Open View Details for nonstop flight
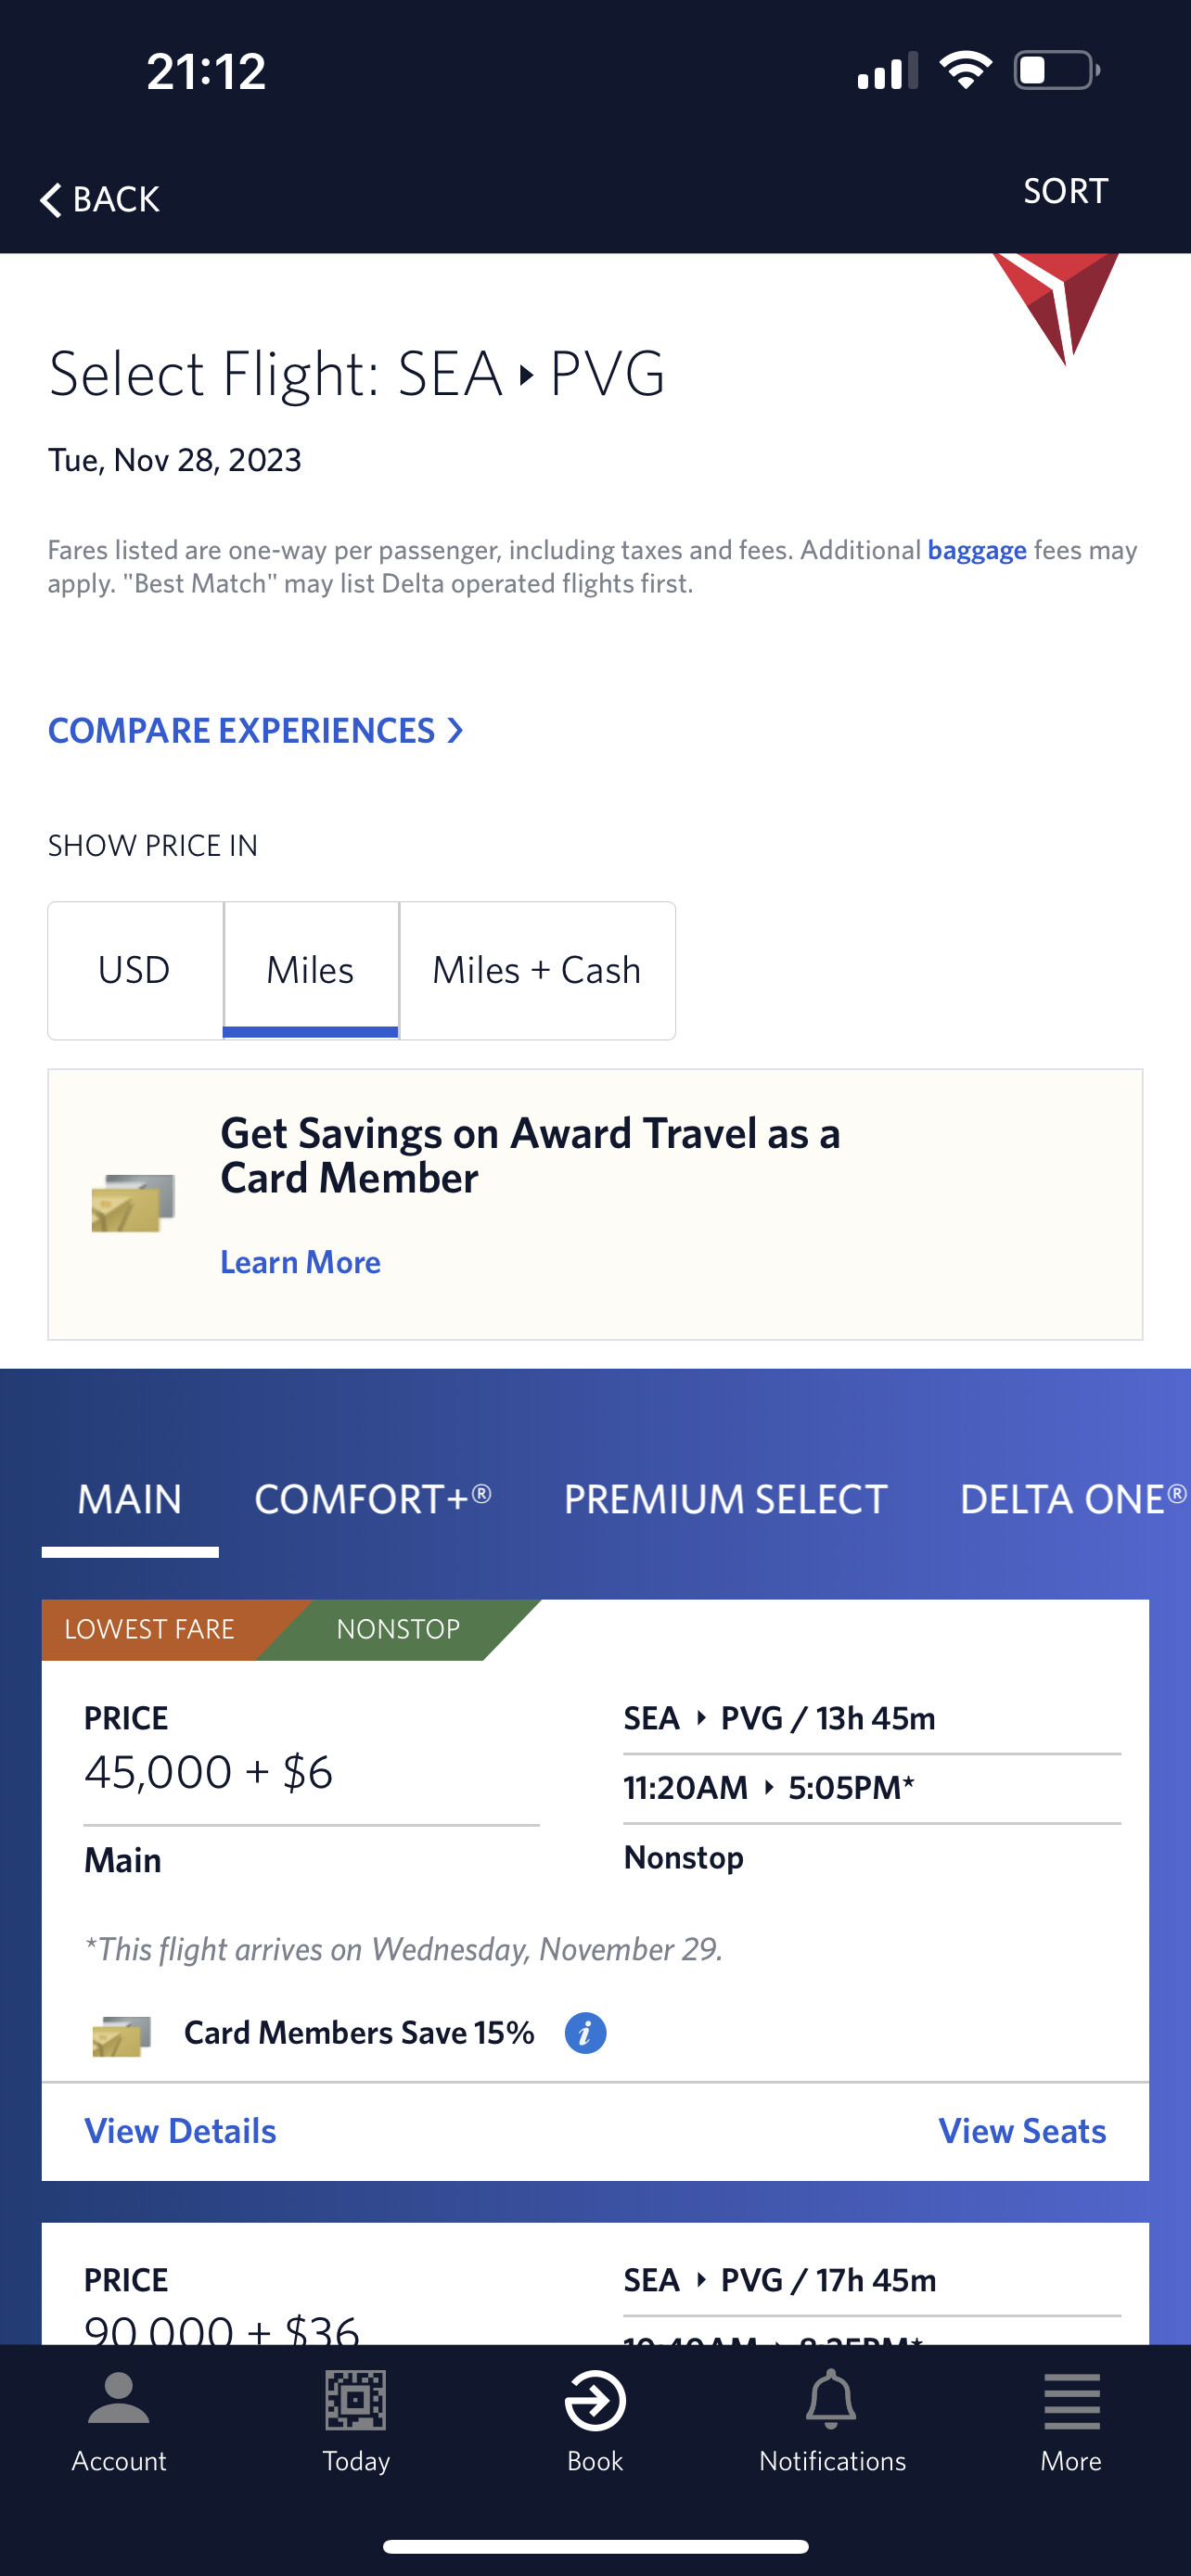This screenshot has height=2576, width=1191. [x=180, y=2131]
